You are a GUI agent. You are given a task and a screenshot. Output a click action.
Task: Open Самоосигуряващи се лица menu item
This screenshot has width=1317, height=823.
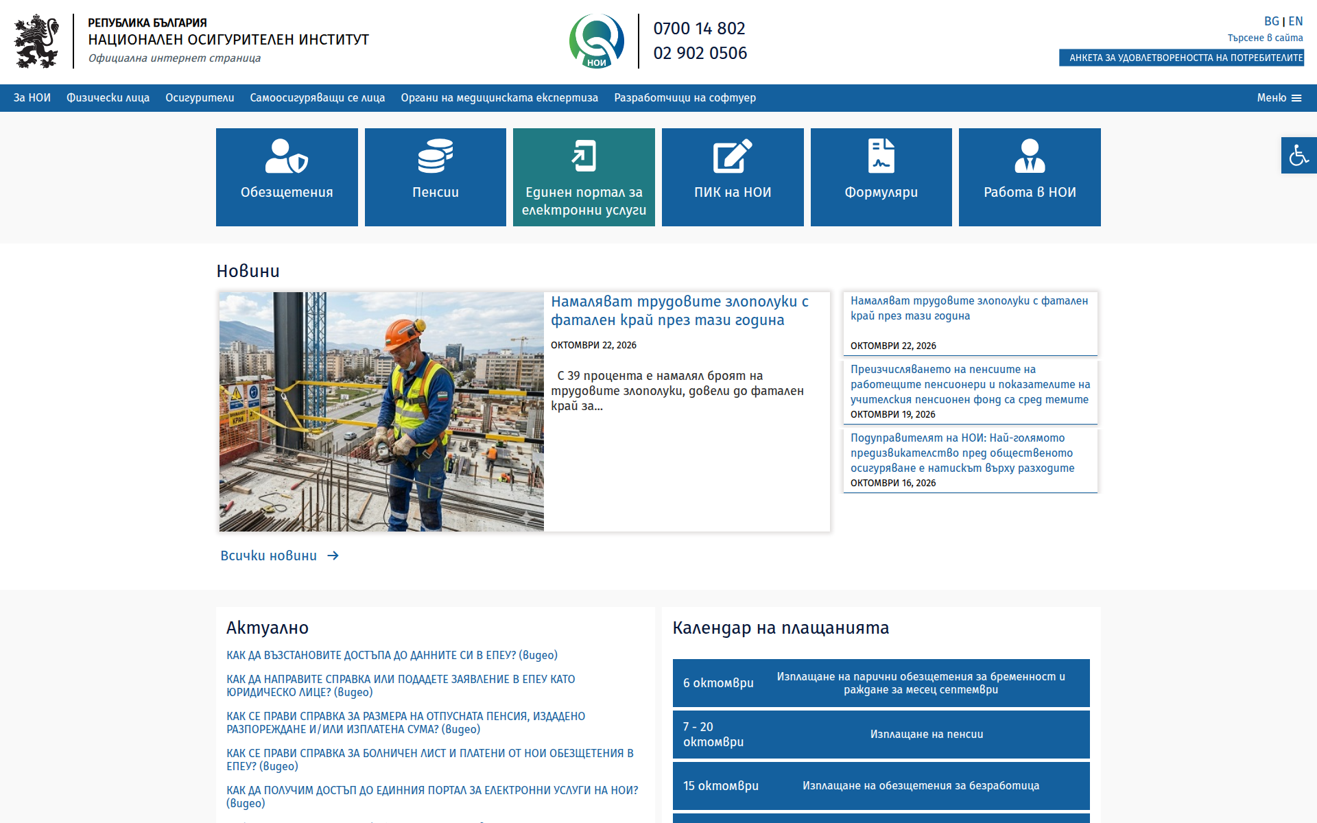tap(318, 98)
